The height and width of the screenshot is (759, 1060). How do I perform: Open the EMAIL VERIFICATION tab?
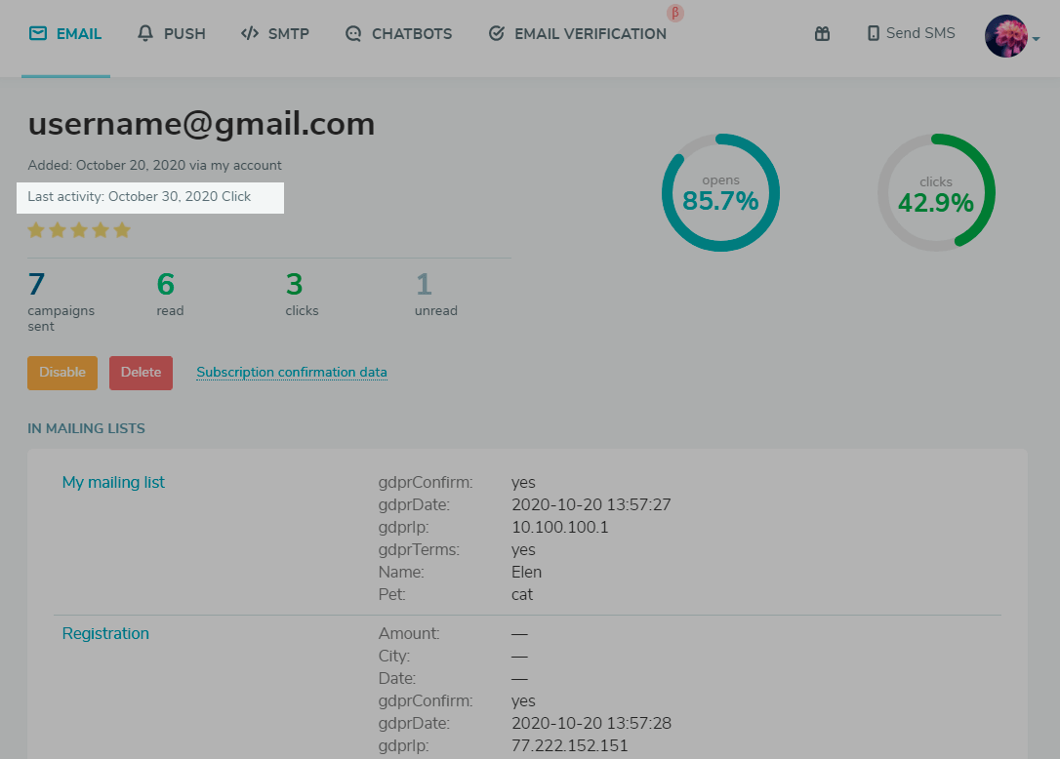577,34
